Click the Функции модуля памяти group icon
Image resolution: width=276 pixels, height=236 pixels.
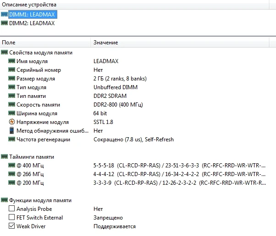[x=4, y=200]
